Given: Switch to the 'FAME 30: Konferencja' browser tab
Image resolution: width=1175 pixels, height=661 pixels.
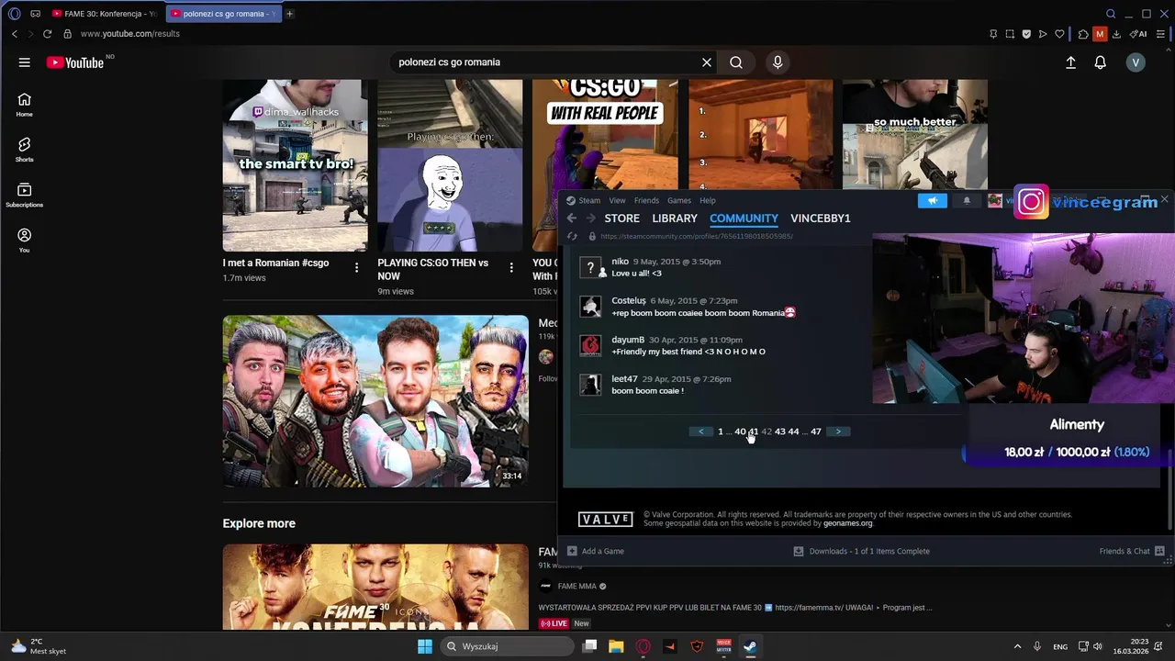Looking at the screenshot, I should [x=106, y=14].
